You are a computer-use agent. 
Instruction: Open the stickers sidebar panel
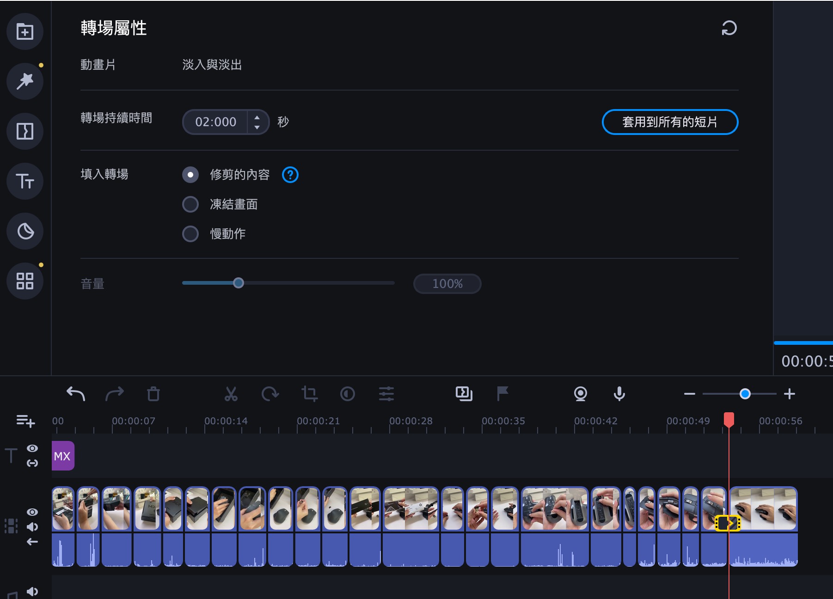point(25,231)
